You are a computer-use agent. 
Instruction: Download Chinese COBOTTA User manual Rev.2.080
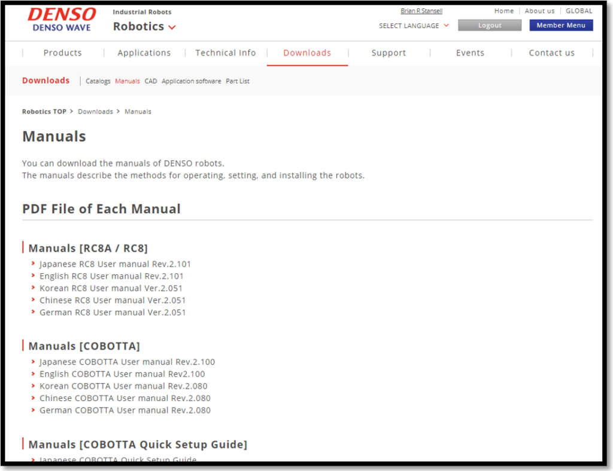pyautogui.click(x=125, y=399)
